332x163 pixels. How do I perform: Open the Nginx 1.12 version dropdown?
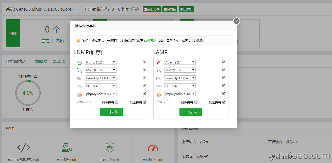click(101, 62)
